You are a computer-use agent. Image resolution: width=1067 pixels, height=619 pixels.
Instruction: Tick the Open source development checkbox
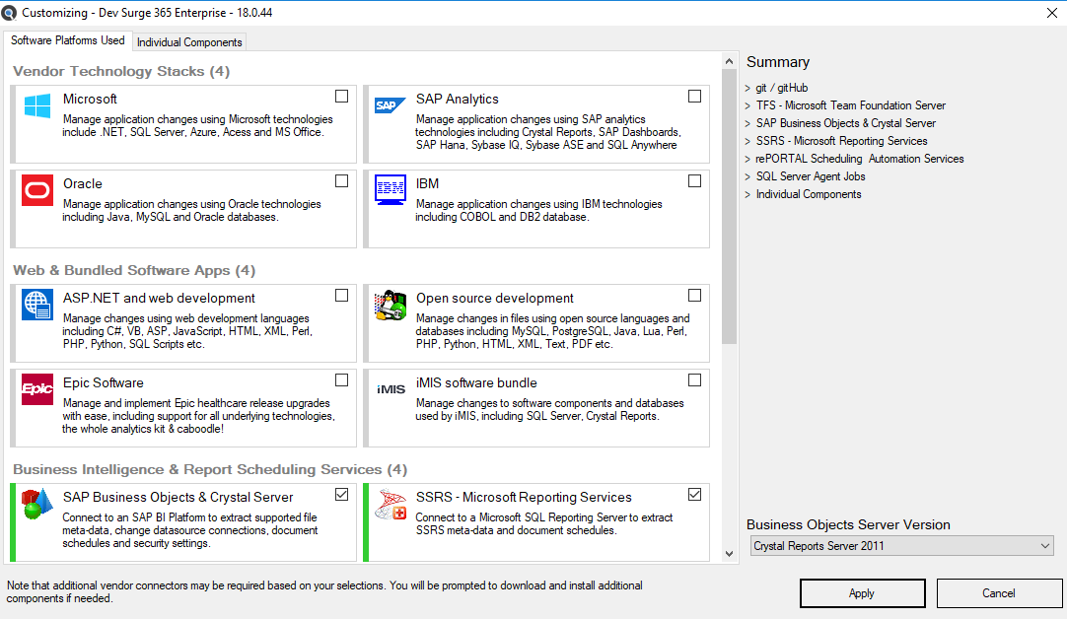[x=694, y=296]
